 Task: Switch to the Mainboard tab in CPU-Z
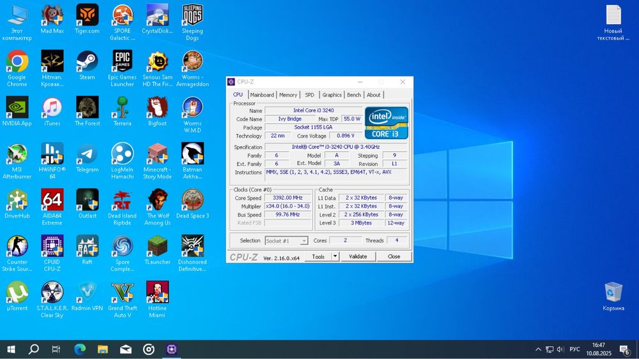(x=262, y=95)
